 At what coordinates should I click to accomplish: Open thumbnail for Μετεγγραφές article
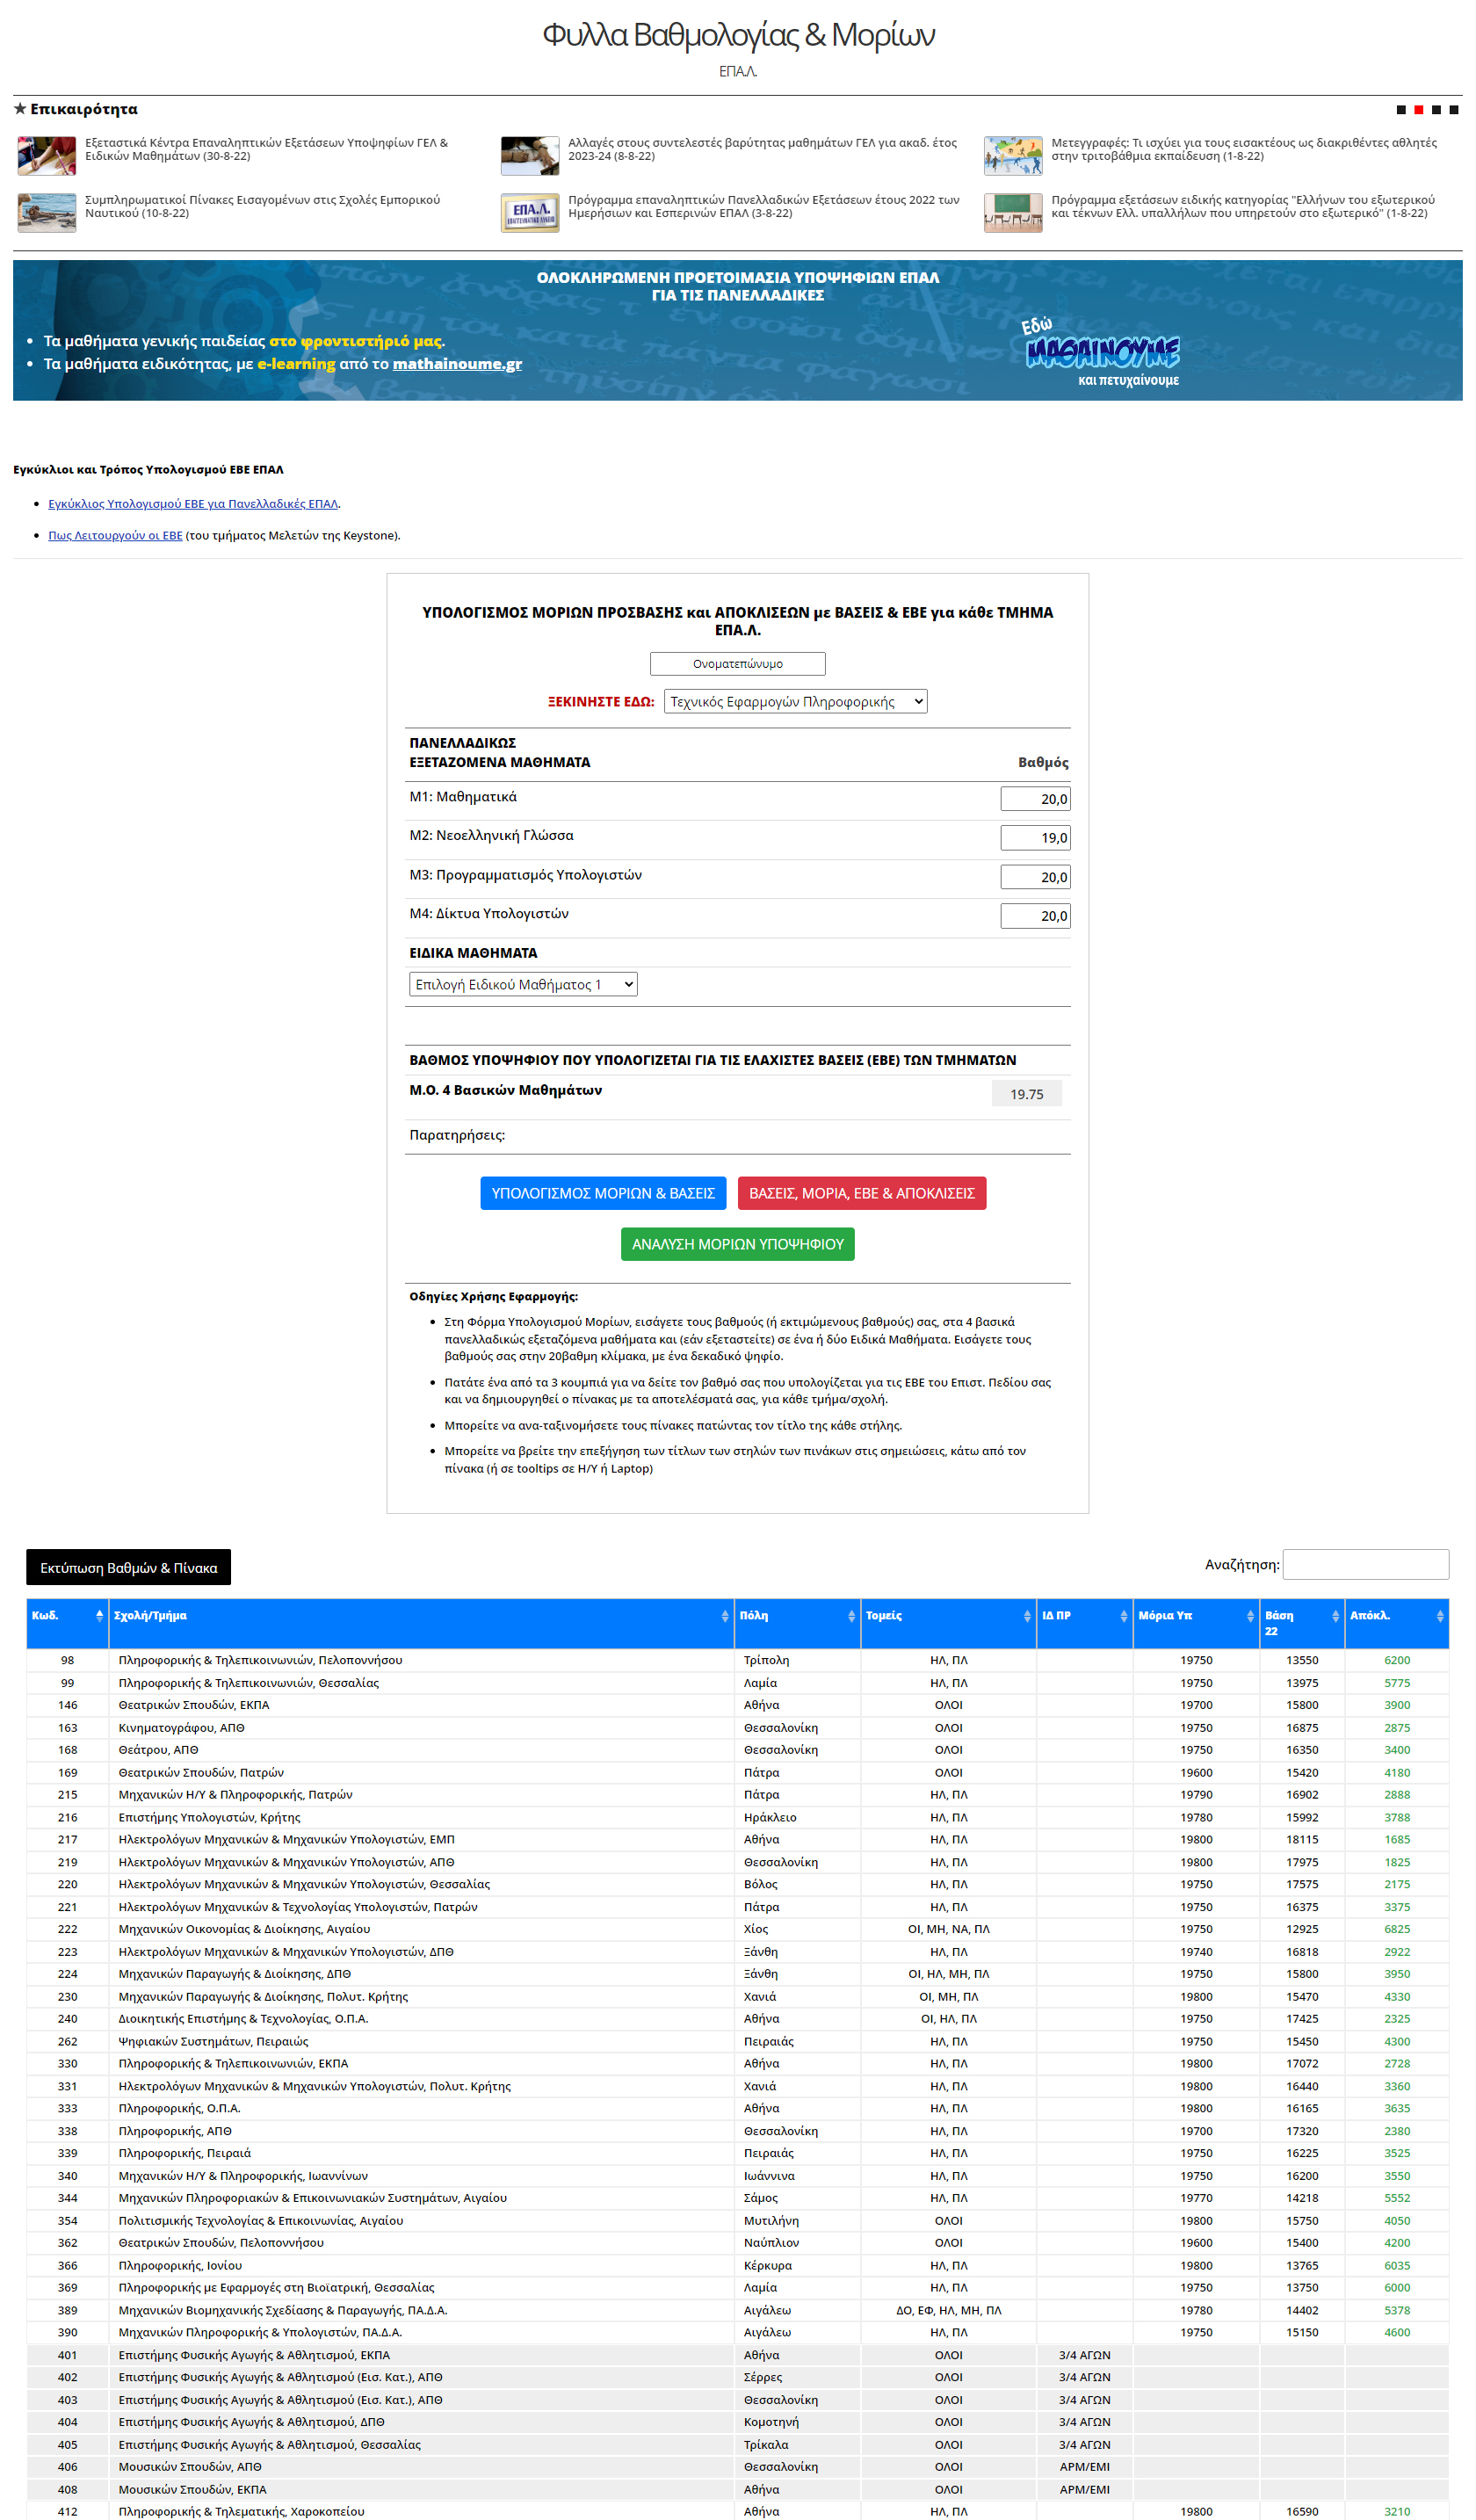coord(1013,156)
